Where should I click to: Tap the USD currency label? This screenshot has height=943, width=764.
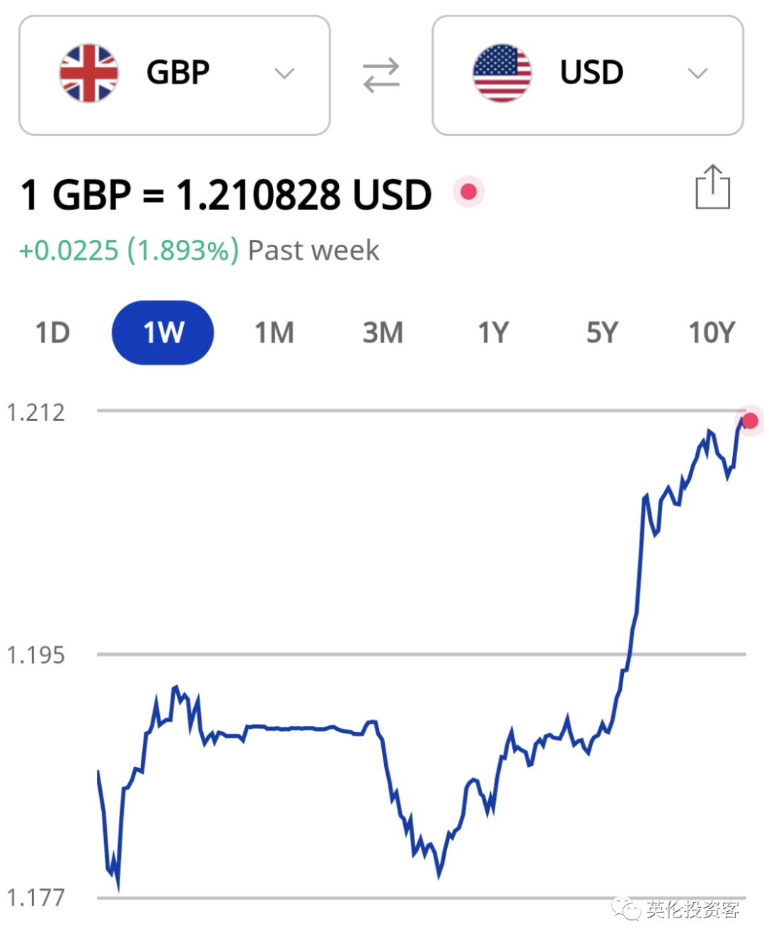[x=591, y=72]
